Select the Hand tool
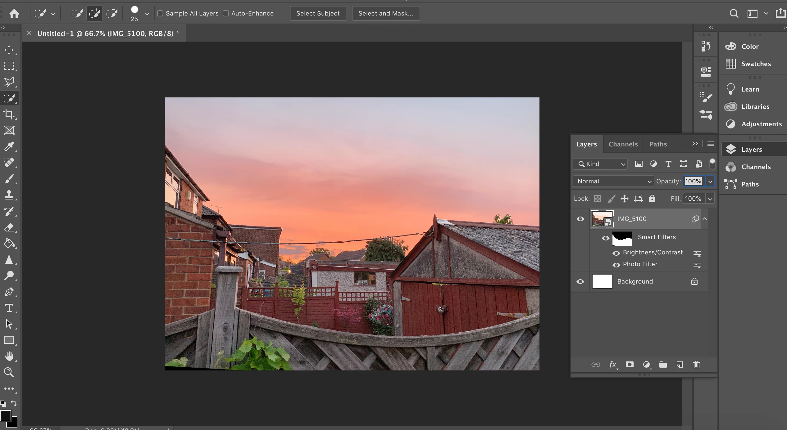 pos(9,356)
